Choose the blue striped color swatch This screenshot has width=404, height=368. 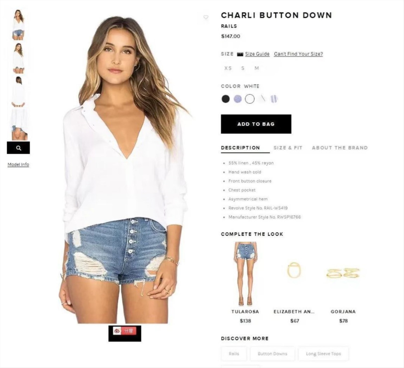274,99
